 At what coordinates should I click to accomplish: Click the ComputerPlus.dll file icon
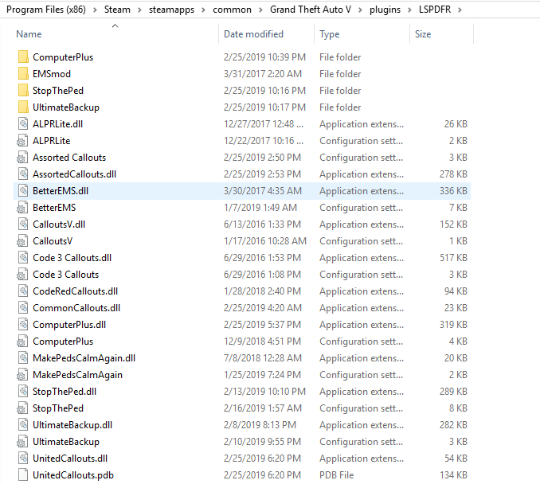click(23, 325)
